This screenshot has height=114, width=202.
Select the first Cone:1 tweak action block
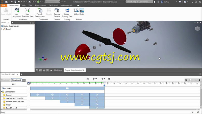point(38,95)
